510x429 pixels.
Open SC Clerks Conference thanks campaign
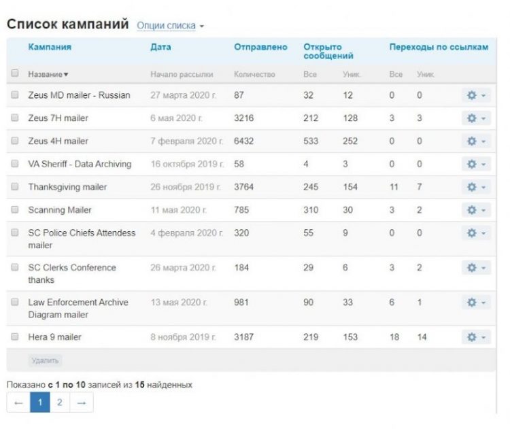pyautogui.click(x=72, y=274)
